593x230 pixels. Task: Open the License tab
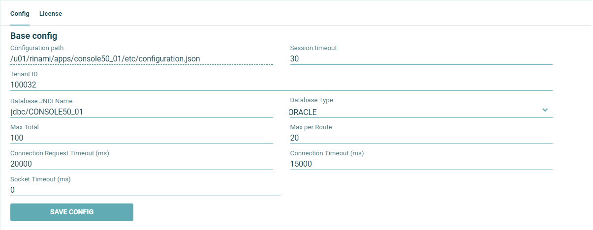(x=51, y=14)
